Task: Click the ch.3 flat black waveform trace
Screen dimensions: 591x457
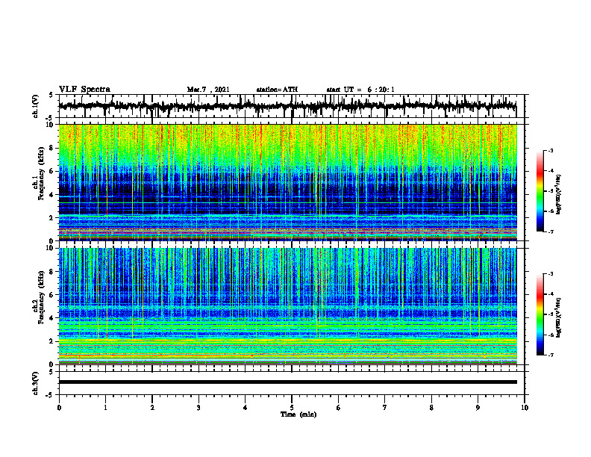Action: pos(288,382)
